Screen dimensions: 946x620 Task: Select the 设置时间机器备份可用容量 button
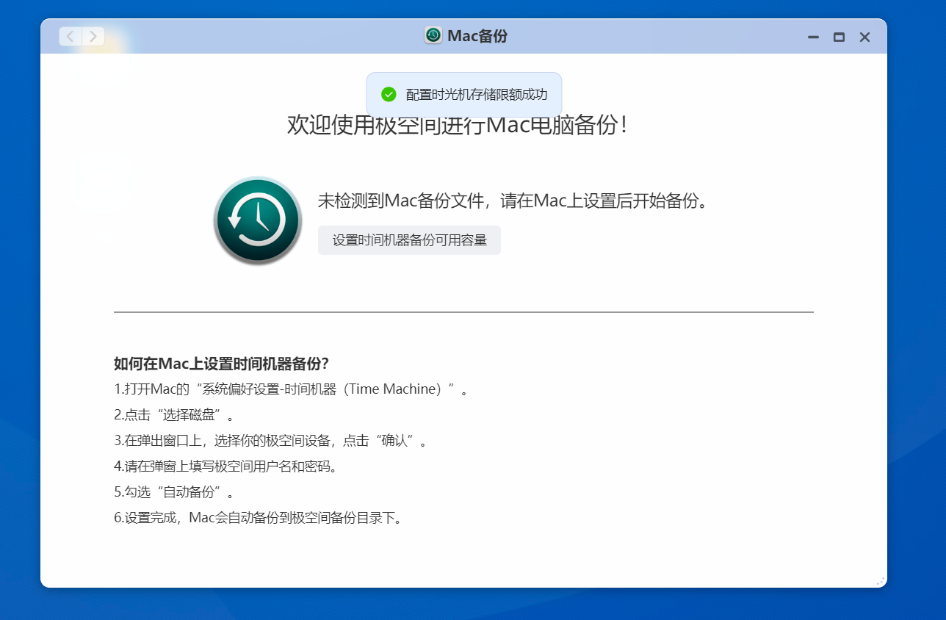409,240
